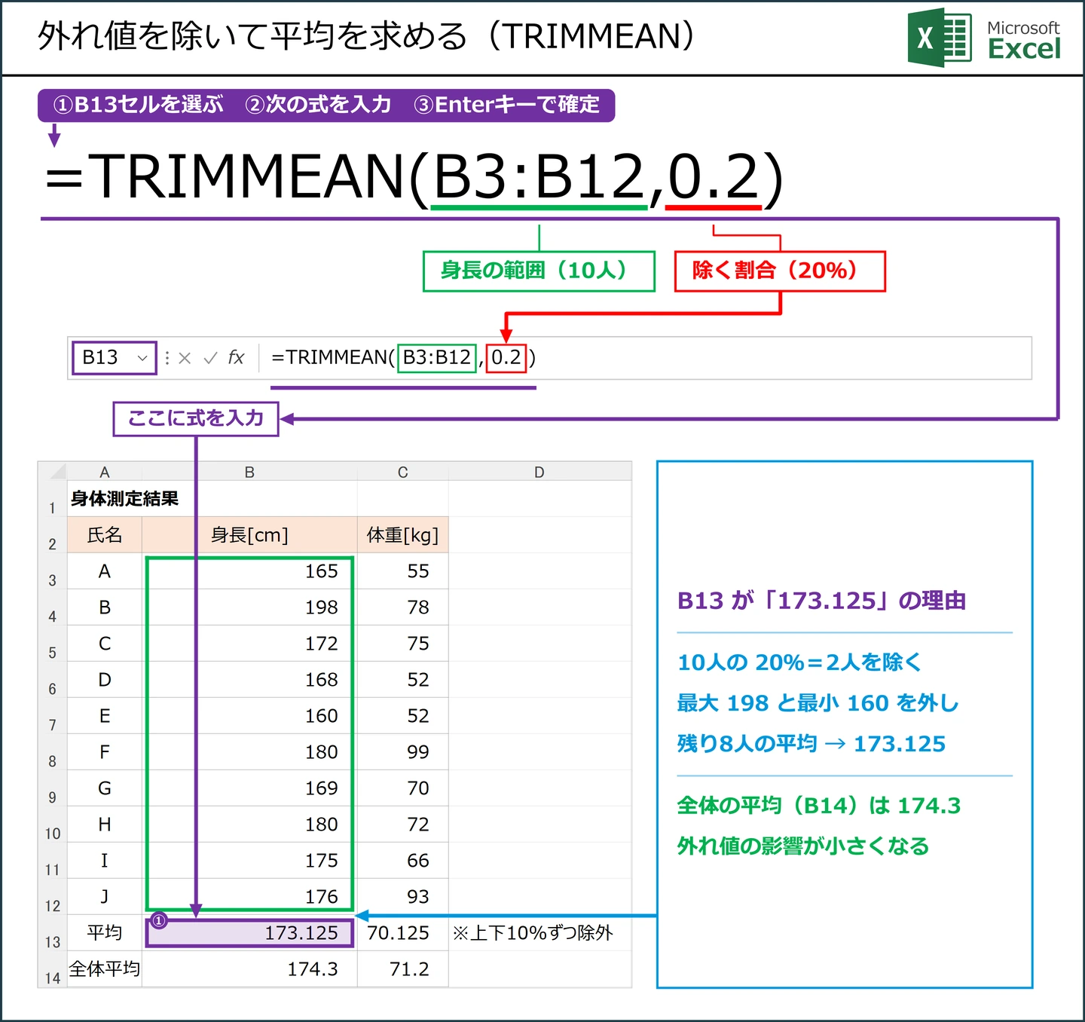Click name cell F
Image resolution: width=1085 pixels, height=1022 pixels.
pyautogui.click(x=105, y=752)
